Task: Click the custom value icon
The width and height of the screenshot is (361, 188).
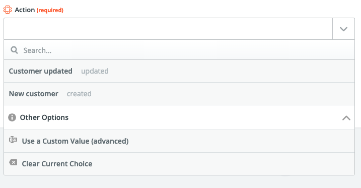Action: [x=13, y=140]
